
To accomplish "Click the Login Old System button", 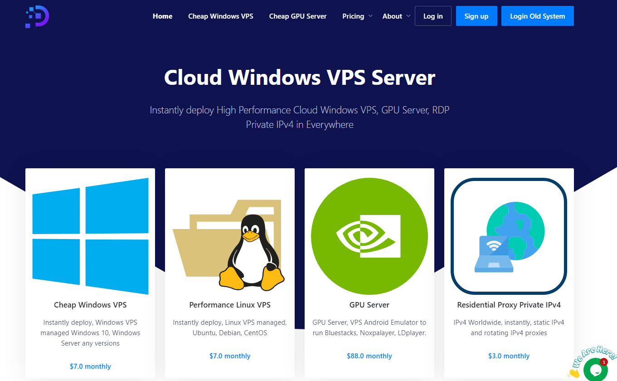I will 538,16.
